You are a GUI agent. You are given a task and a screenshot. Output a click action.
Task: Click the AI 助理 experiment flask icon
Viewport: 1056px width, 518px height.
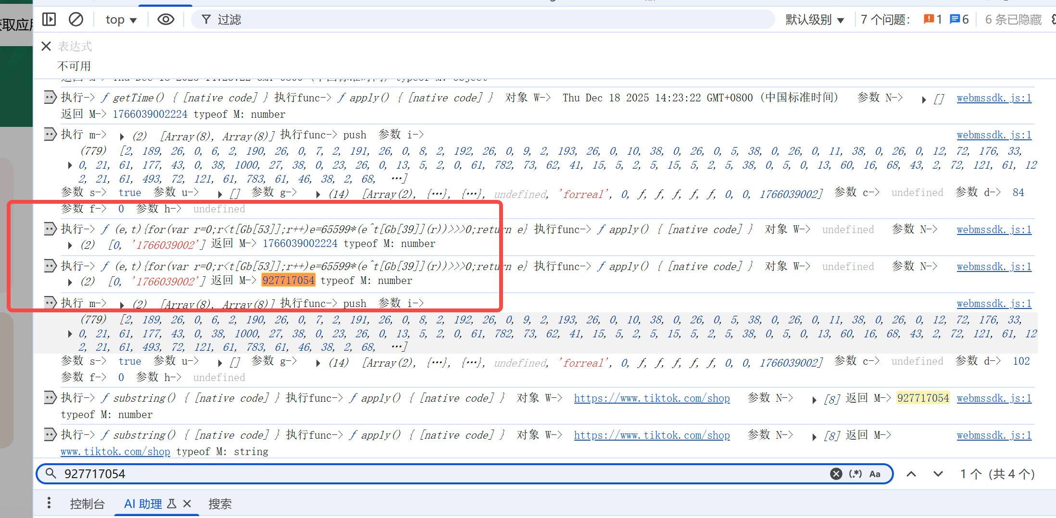[172, 504]
